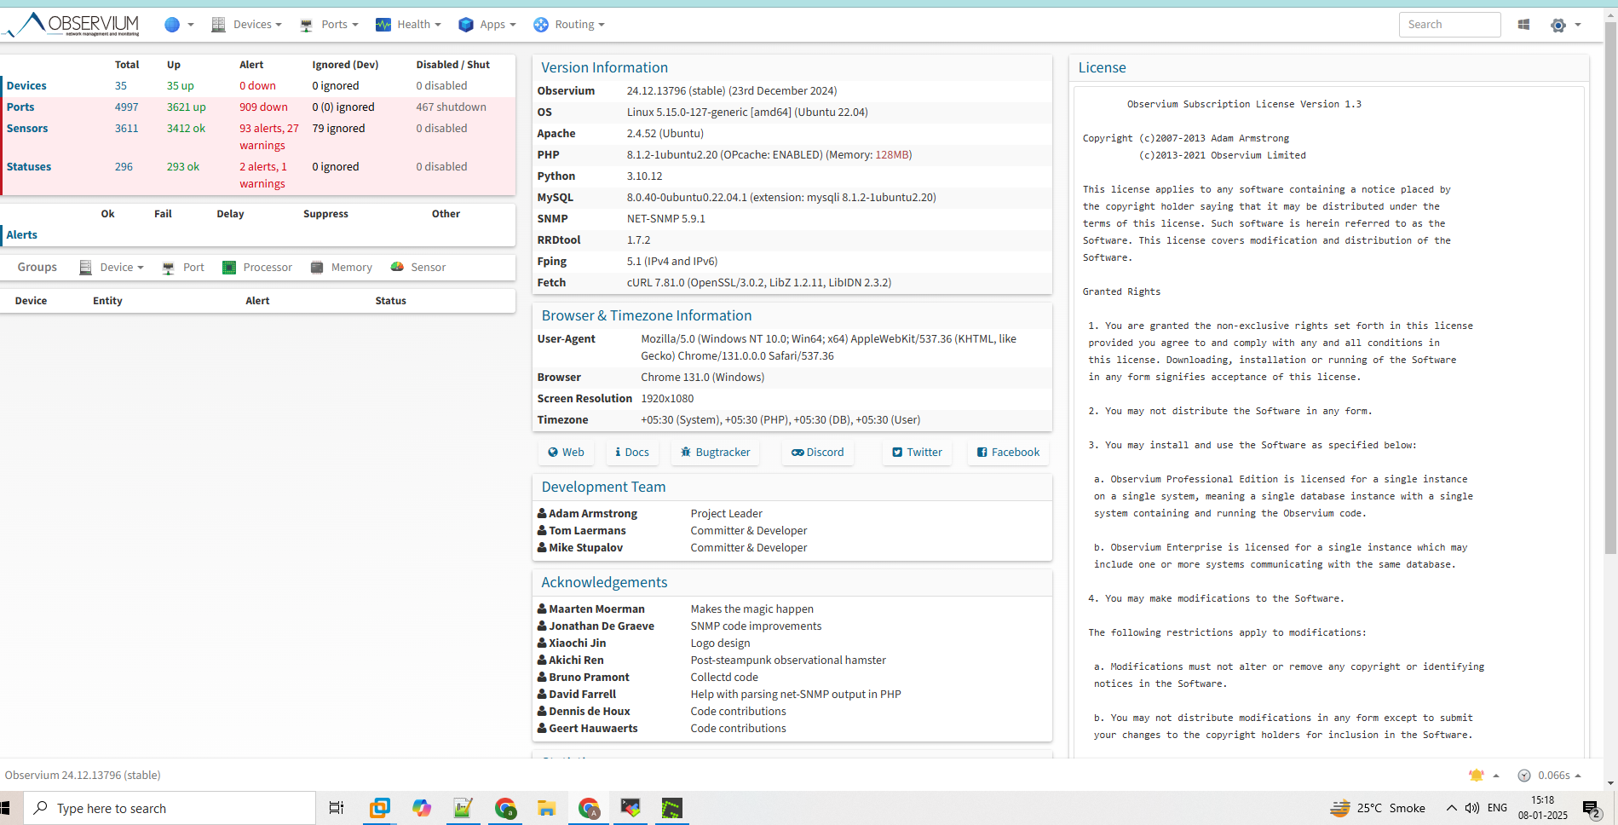This screenshot has width=1618, height=825.
Task: Click the footer notification badge icon
Action: click(x=1477, y=775)
